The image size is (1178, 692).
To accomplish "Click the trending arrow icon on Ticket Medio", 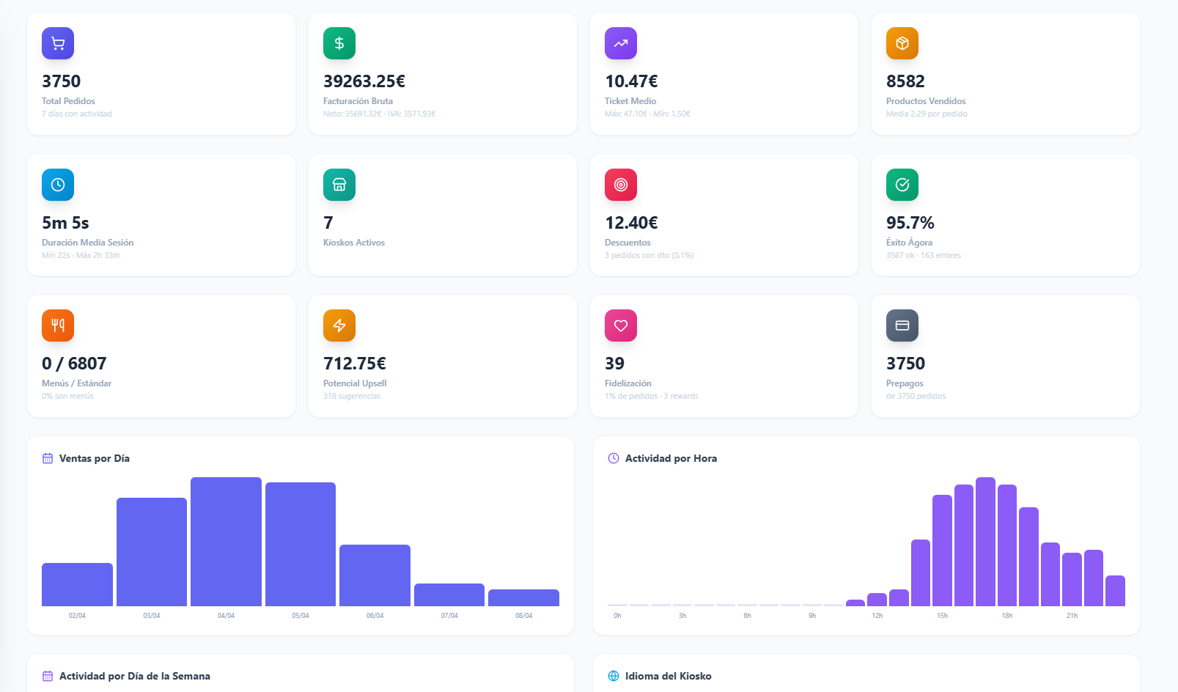I will coord(621,43).
